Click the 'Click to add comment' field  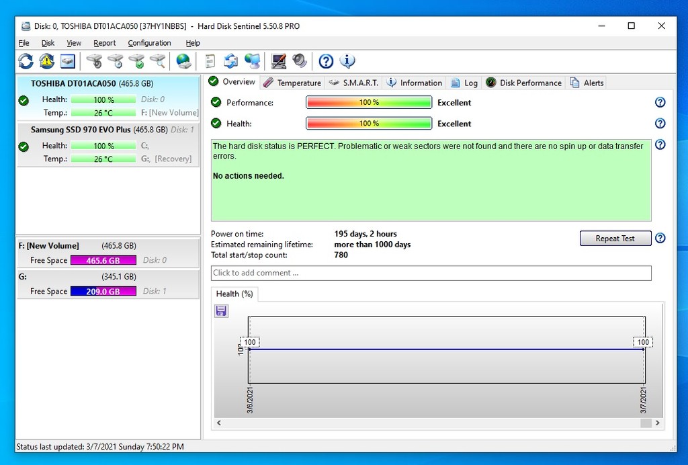coord(431,273)
